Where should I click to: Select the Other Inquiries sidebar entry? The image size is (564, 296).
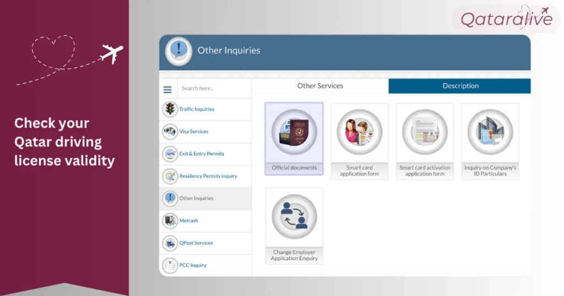click(205, 198)
